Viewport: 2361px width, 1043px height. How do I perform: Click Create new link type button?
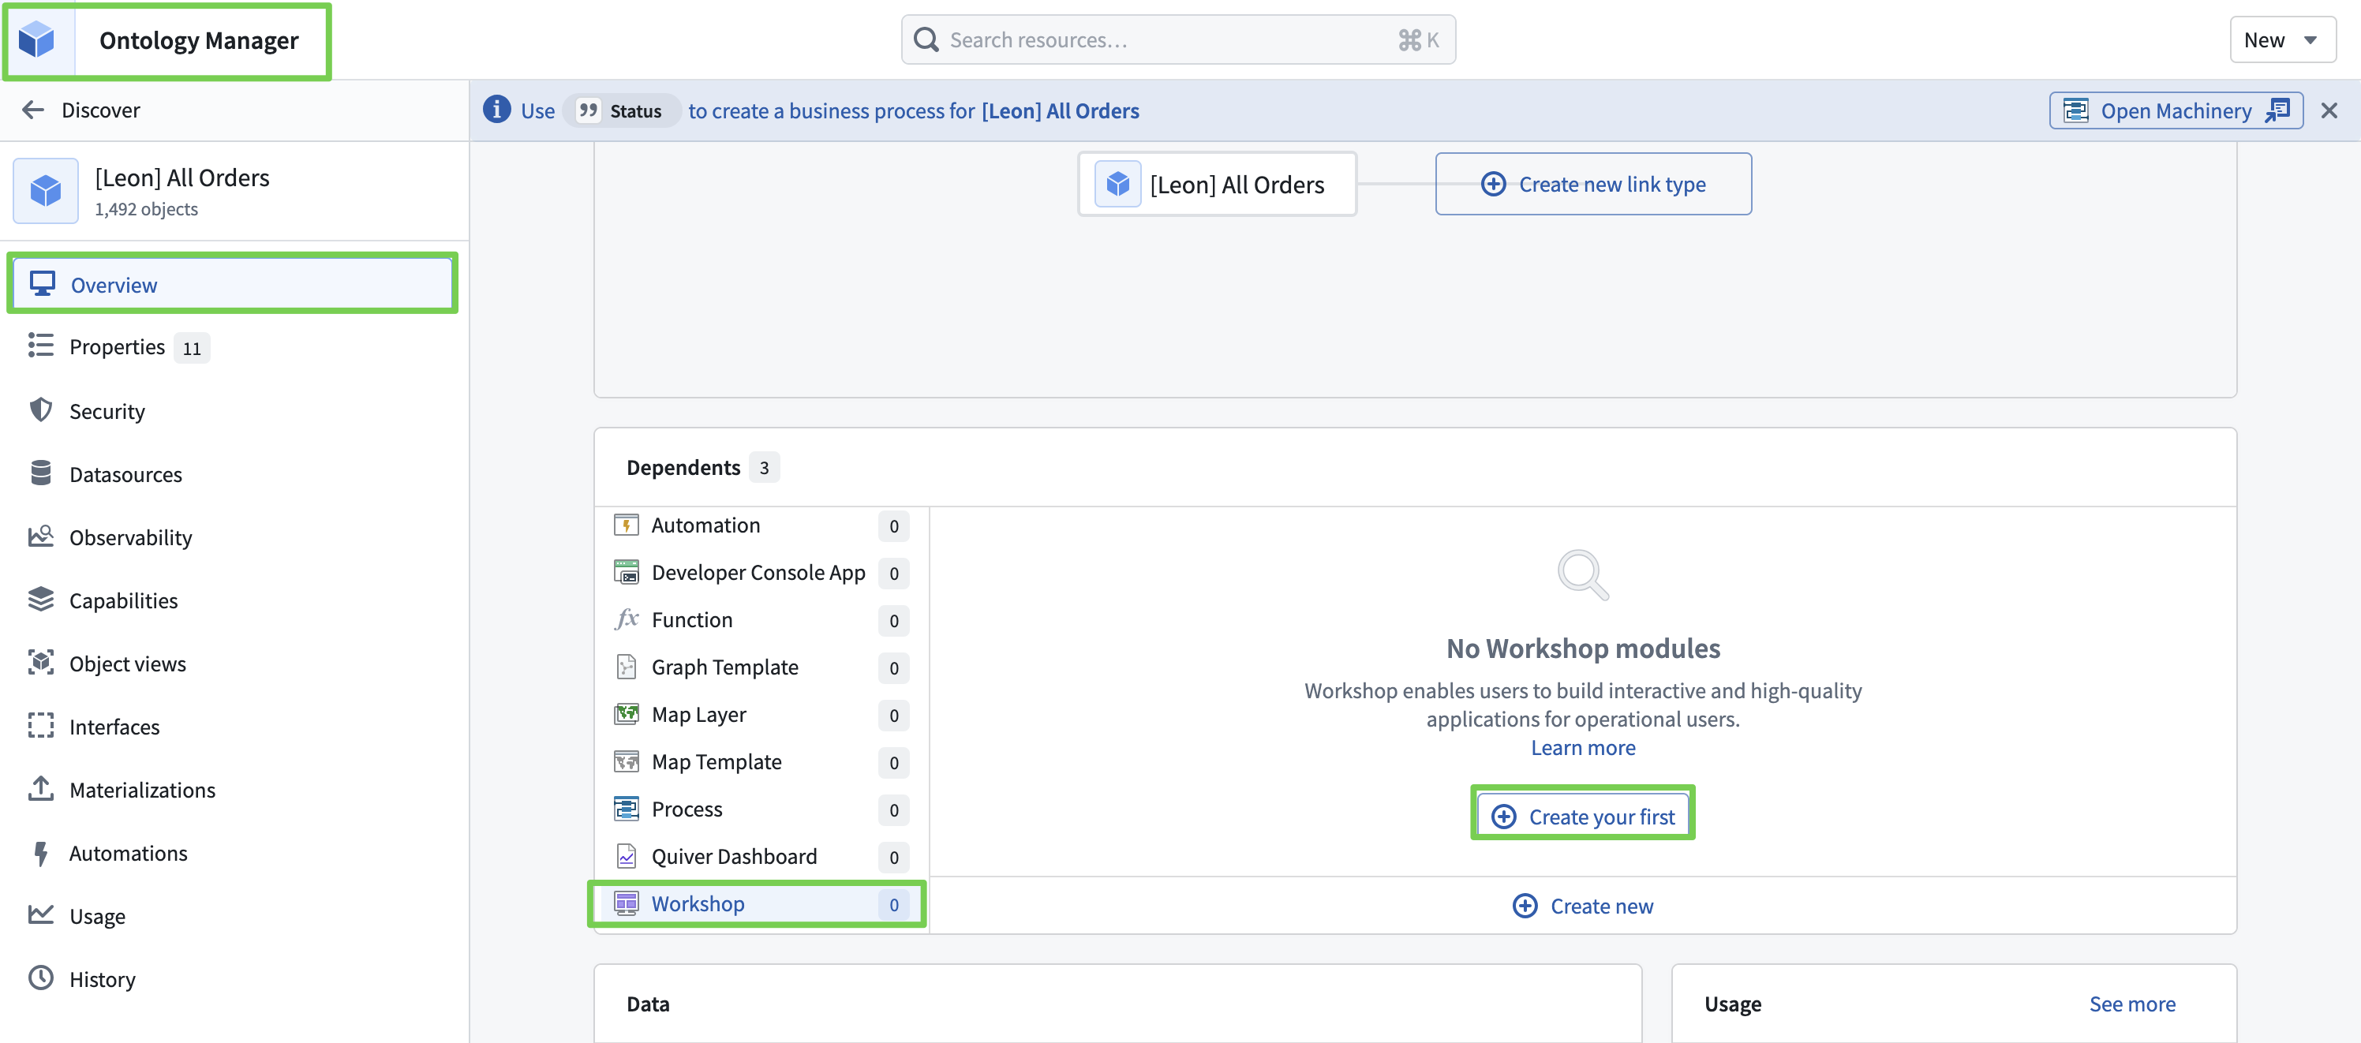1593,184
